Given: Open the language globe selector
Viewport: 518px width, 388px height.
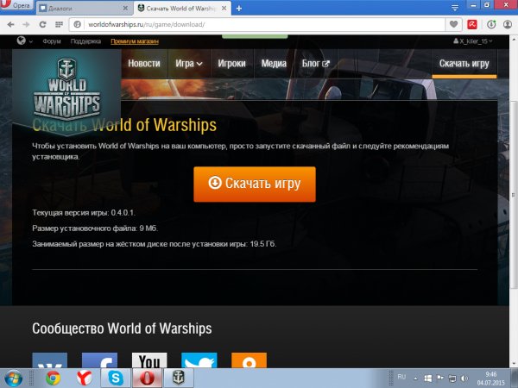Looking at the screenshot, I should point(24,41).
